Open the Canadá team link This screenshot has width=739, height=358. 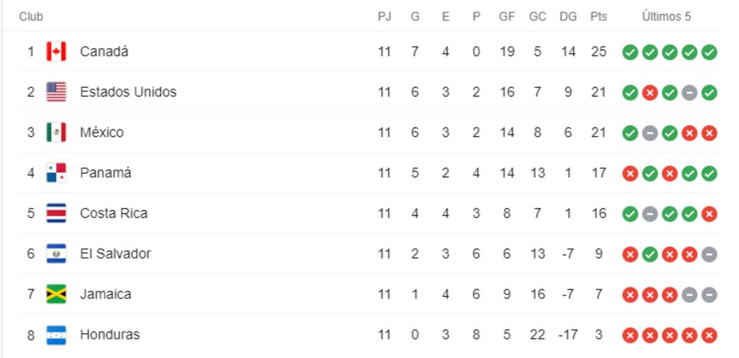point(104,52)
